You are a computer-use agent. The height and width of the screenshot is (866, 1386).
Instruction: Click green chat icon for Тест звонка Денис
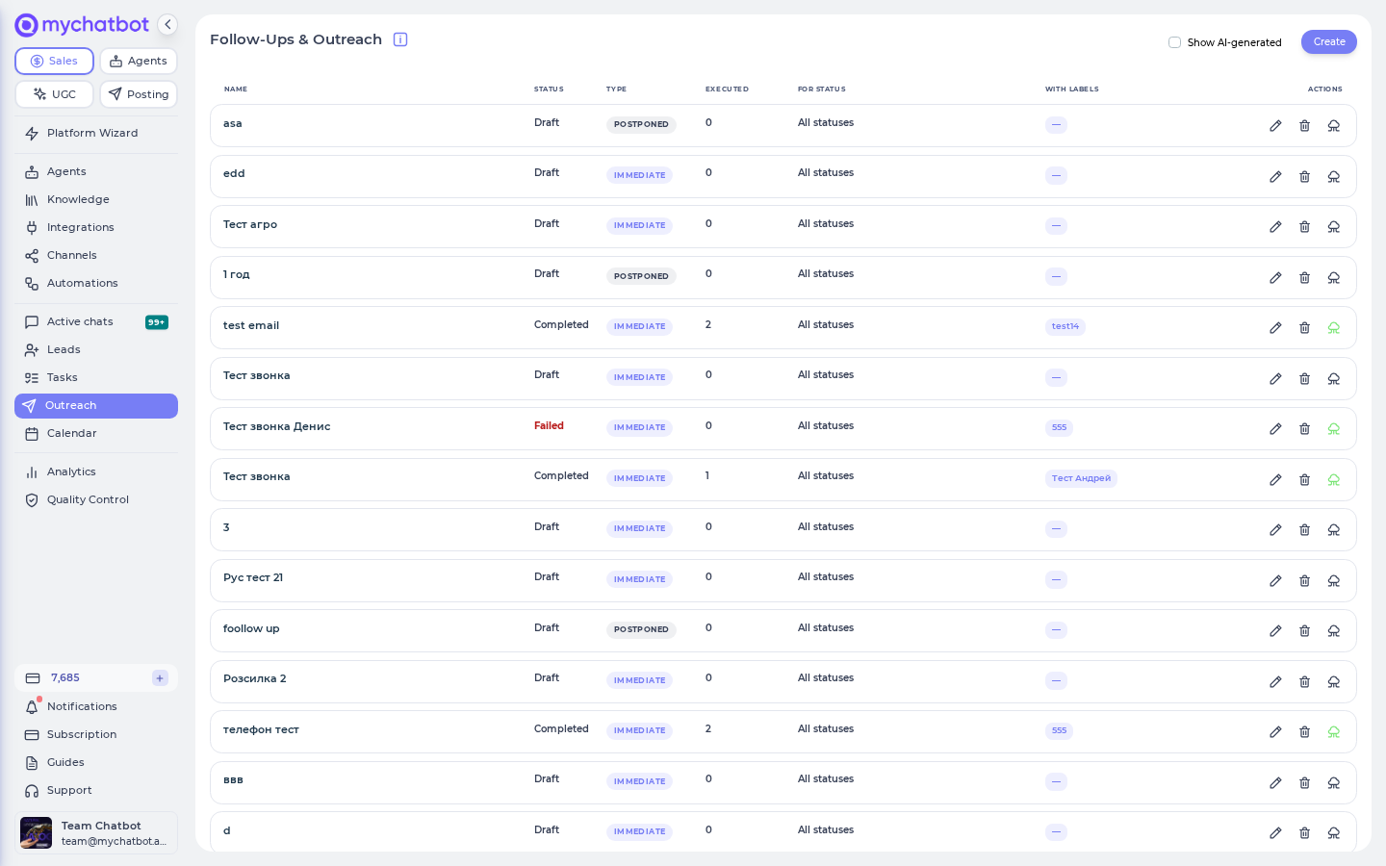(1334, 429)
